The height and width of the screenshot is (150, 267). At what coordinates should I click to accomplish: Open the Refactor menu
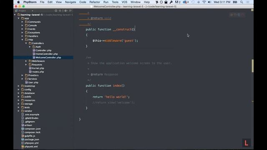point(95,2)
